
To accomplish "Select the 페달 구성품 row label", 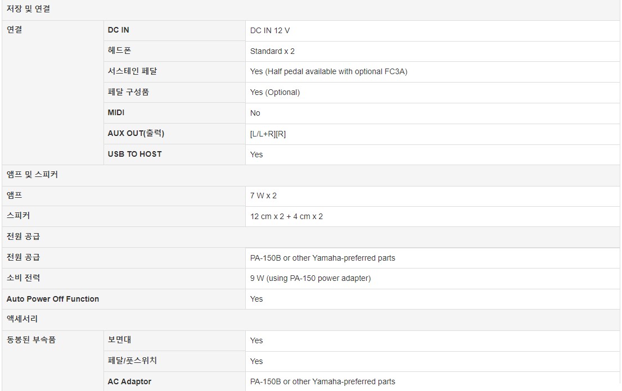I will tap(128, 92).
